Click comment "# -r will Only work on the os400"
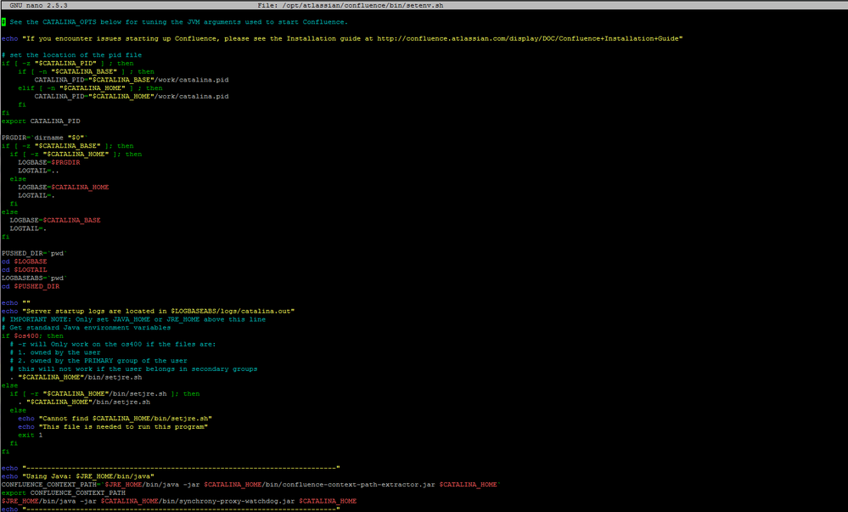The height and width of the screenshot is (512, 848). point(113,344)
